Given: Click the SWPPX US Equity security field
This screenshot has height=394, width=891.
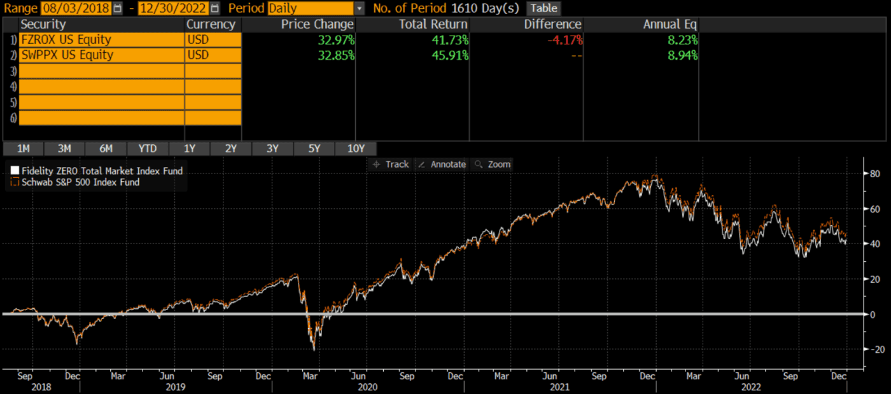Looking at the screenshot, I should tap(101, 55).
